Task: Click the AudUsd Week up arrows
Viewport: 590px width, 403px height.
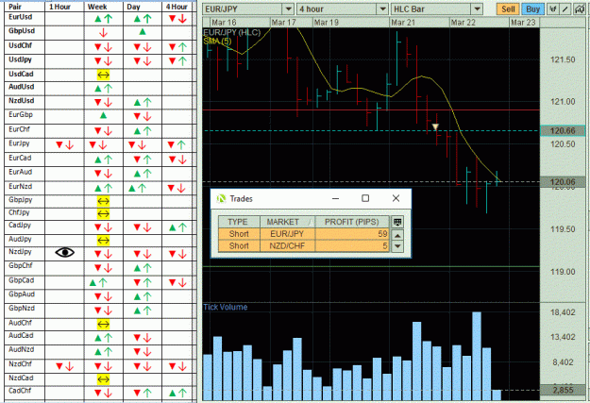Action: [103, 89]
